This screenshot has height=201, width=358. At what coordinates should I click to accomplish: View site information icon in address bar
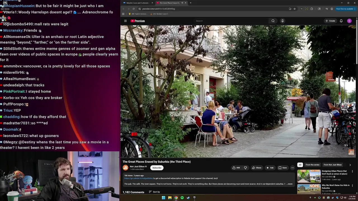click(x=140, y=9)
